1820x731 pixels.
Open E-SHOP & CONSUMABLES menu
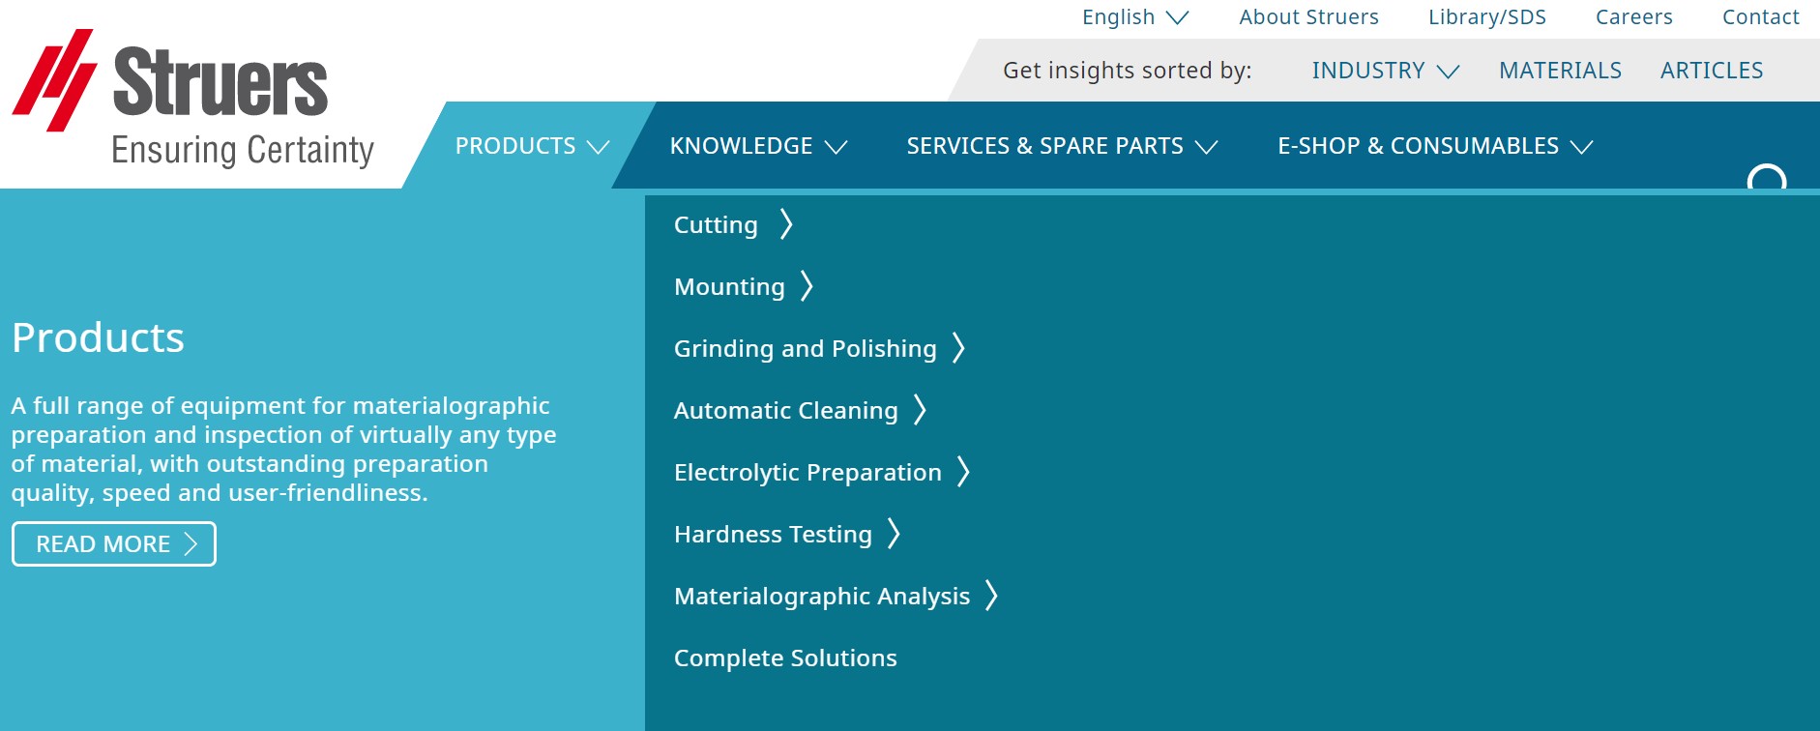[x=1435, y=146]
